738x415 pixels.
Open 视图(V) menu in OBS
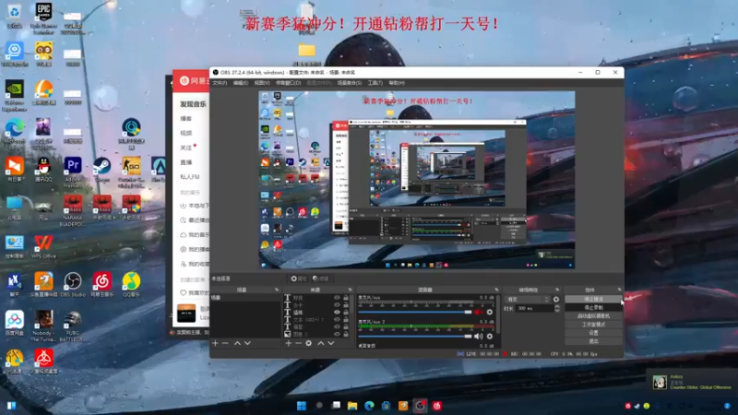click(x=262, y=83)
